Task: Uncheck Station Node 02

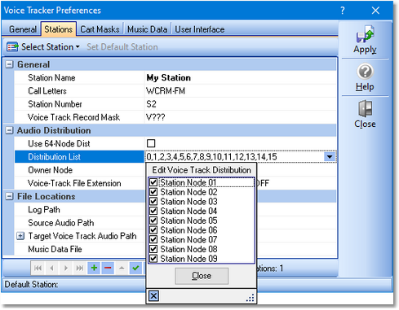Action: coord(153,192)
